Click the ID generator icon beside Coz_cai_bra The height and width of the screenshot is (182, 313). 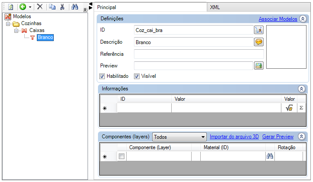tap(259, 30)
